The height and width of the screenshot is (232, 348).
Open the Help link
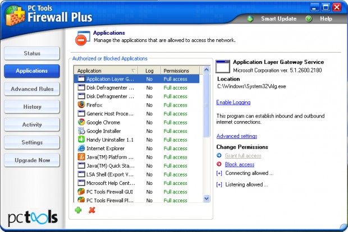point(326,19)
